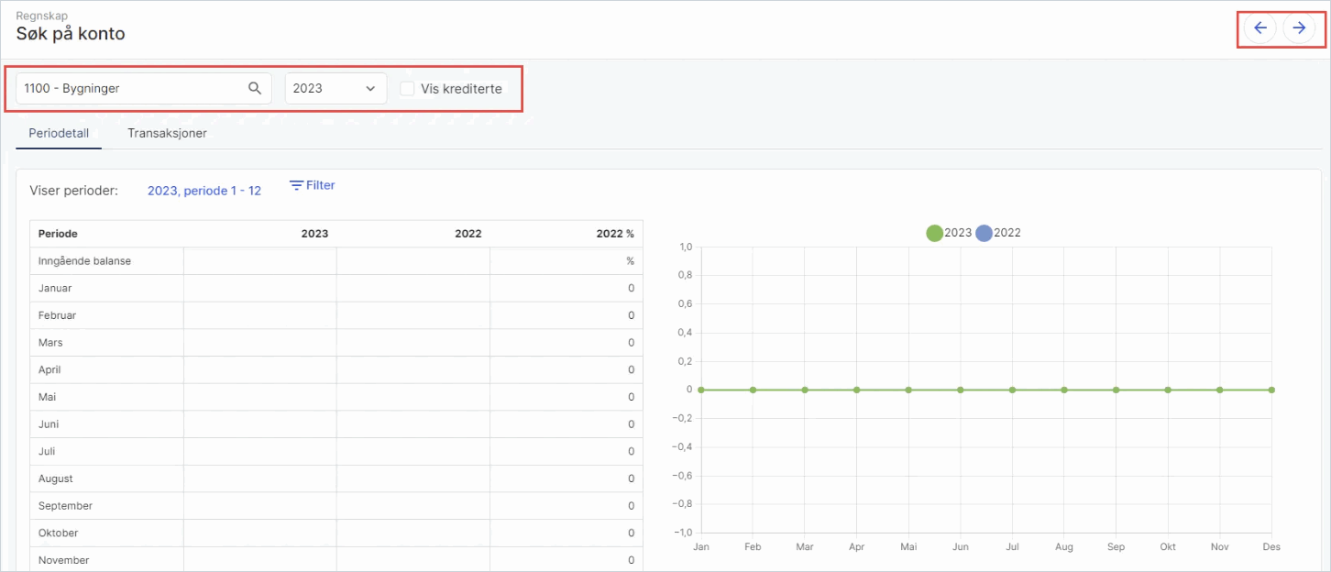Go to next account with right arrow

[x=1299, y=28]
